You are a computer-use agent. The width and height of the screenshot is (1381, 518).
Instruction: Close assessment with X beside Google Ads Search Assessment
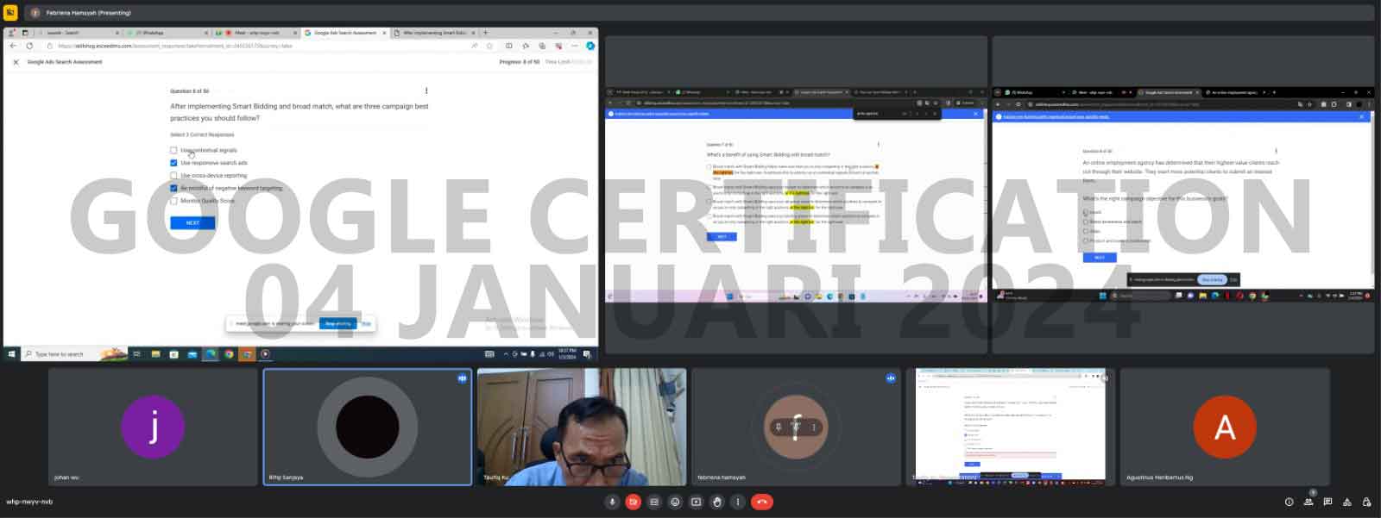(x=16, y=62)
